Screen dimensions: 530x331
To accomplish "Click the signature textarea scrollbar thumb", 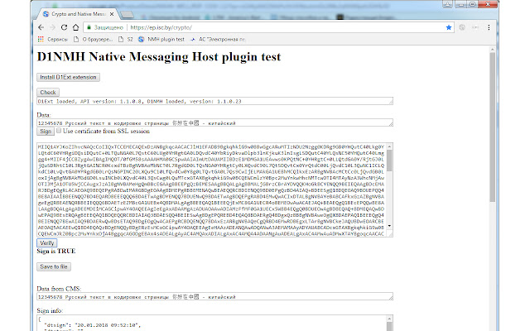I will point(389,161).
